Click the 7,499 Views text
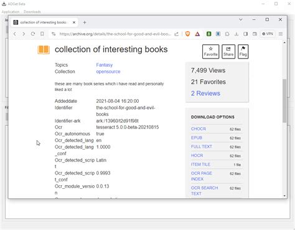Screen dimensions: 295x230 pyautogui.click(x=208, y=70)
